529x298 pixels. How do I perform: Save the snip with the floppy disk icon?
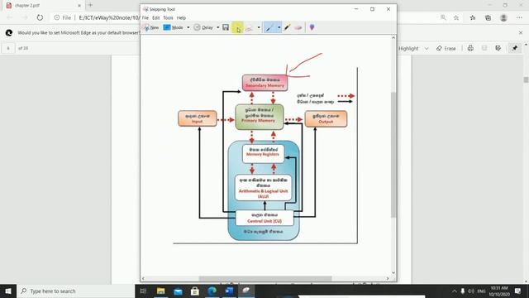coord(226,27)
